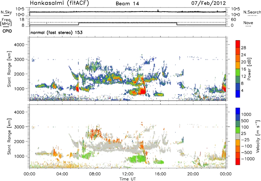Click the 28 label on Power colorbar
Screen dimensions: 261x181
[243, 48]
